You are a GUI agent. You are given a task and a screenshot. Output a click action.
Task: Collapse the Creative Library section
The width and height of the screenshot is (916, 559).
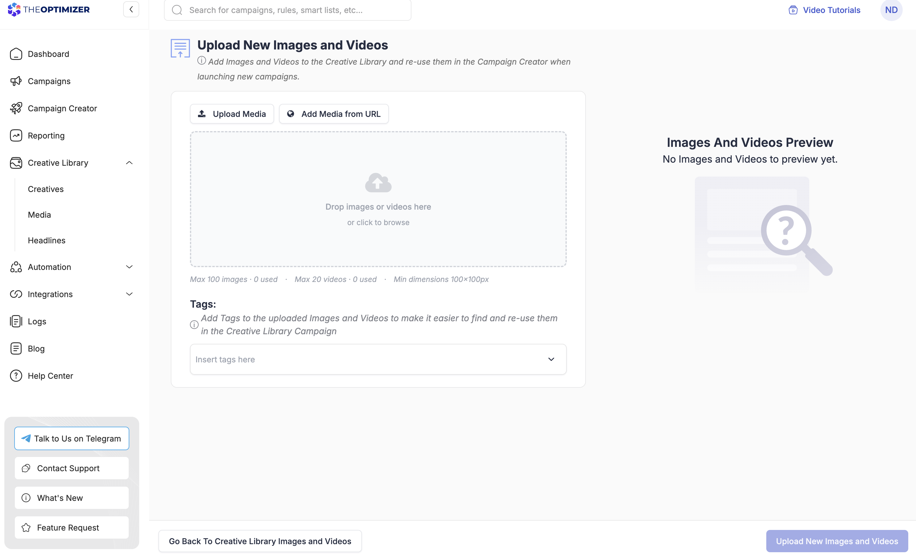(x=129, y=163)
